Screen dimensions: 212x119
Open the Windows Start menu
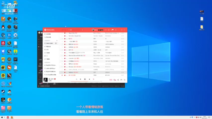[x=2, y=117]
